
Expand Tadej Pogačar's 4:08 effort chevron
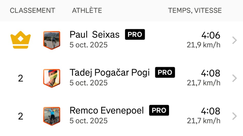pos(234,78)
